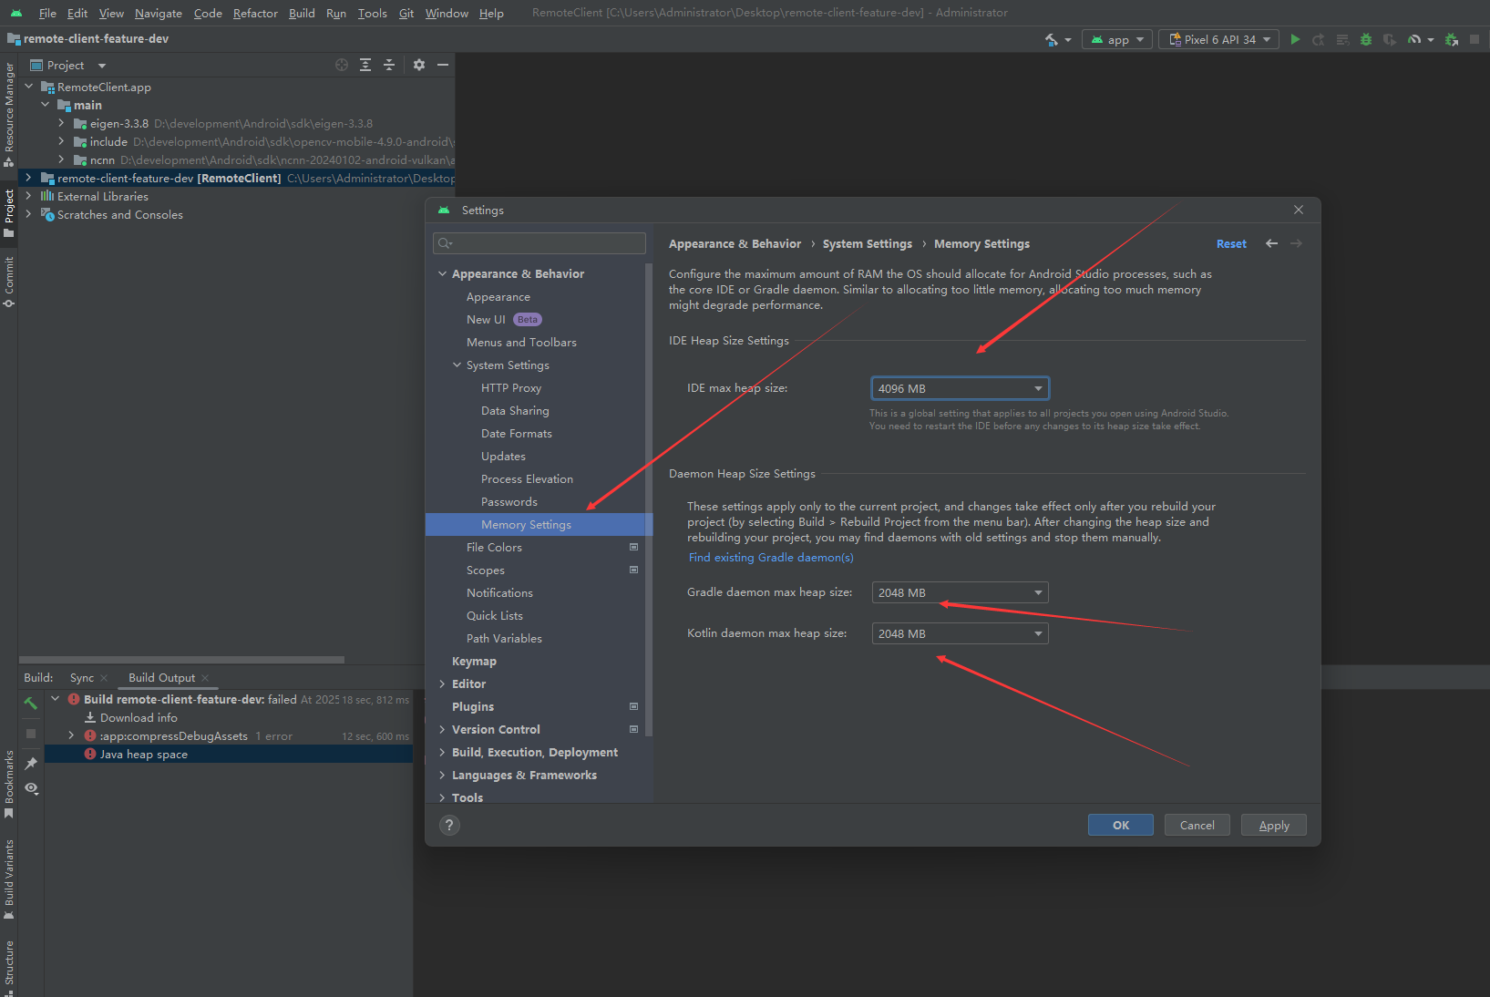Click Collapse All icon in Project panel
The width and height of the screenshot is (1490, 997).
pyautogui.click(x=389, y=65)
